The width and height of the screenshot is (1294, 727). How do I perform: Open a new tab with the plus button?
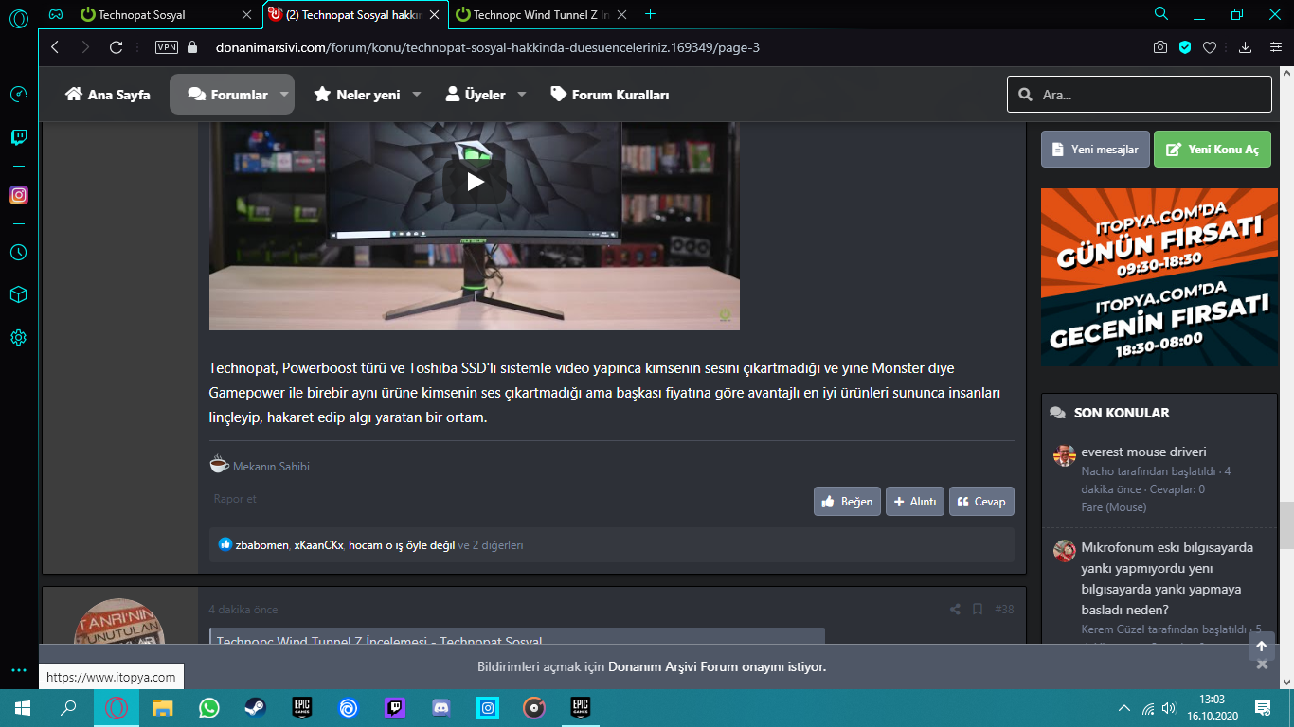coord(650,14)
